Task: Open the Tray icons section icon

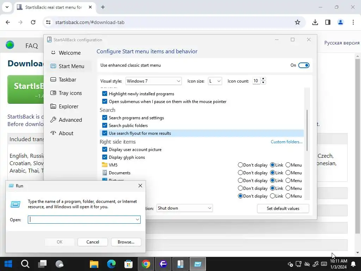Action: click(x=53, y=93)
